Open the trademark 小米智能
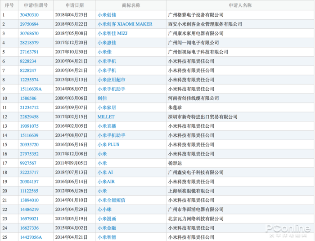315x241 pixels. tap(107, 237)
